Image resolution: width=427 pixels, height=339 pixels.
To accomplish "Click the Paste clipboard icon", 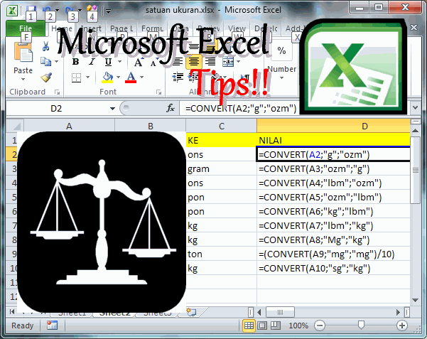I will [23, 53].
